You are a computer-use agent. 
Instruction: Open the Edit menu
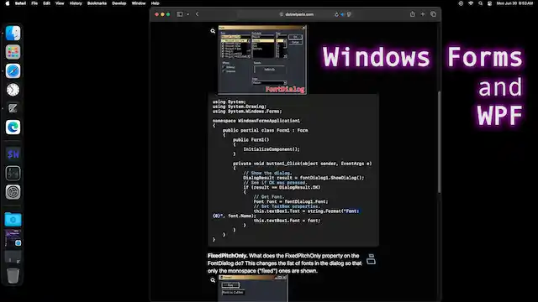(x=47, y=3)
